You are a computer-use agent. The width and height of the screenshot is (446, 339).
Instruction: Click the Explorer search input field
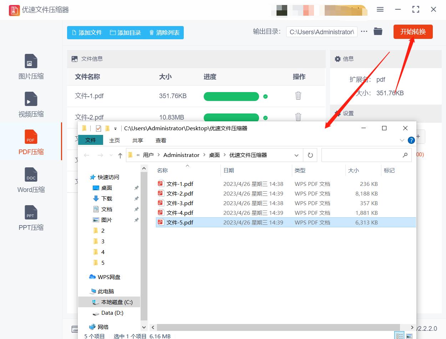[364, 155]
